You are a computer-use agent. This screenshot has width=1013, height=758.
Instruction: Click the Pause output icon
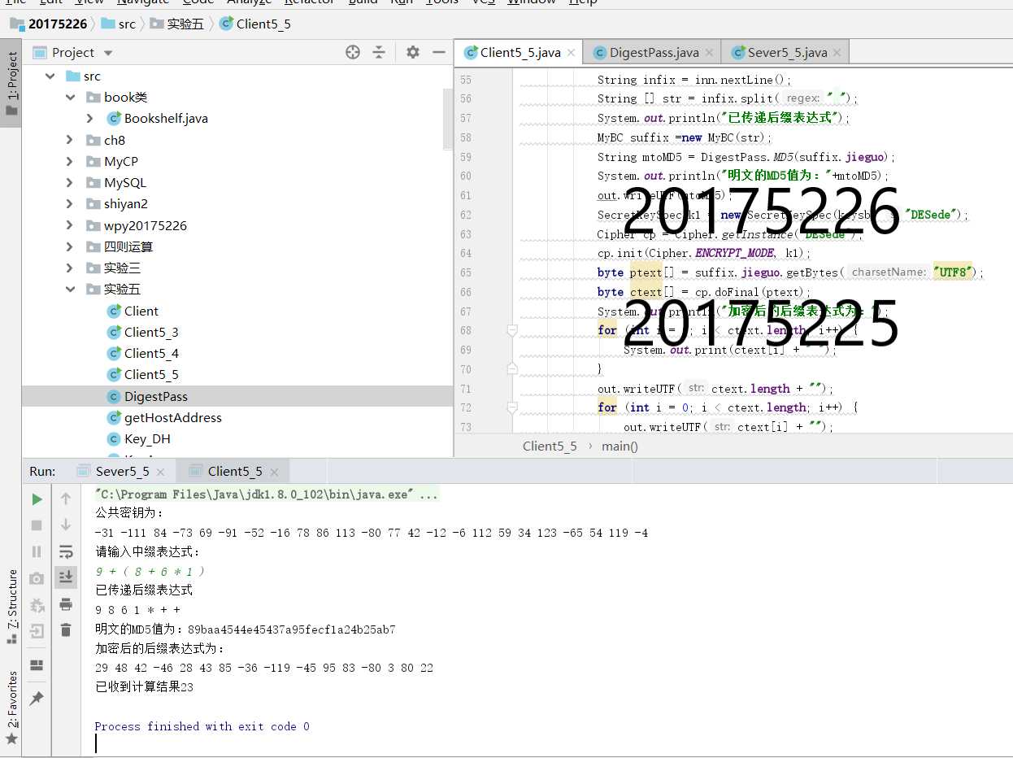(37, 551)
